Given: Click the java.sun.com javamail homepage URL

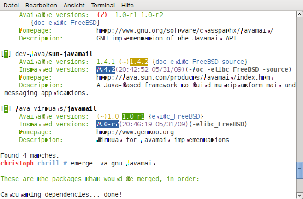Looking at the screenshot, I should point(185,78).
